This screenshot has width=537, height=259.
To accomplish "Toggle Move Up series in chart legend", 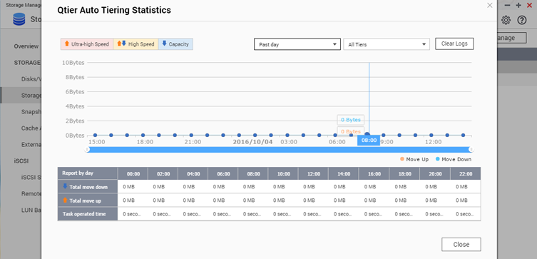I will click(x=414, y=159).
